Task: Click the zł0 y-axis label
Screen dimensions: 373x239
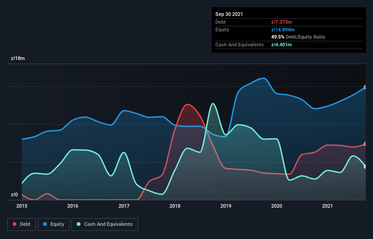Action: click(x=14, y=194)
